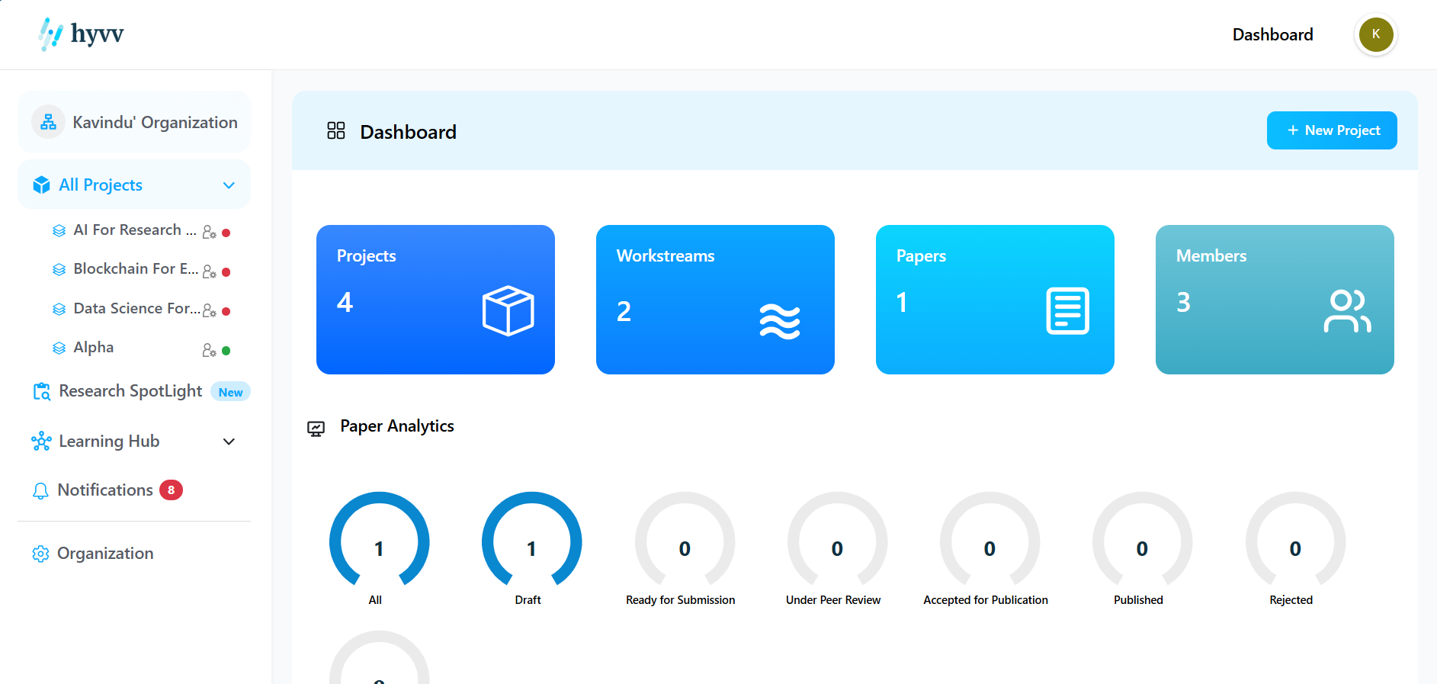The image size is (1437, 684).
Task: Click the Workstreams waves icon
Action: (780, 321)
